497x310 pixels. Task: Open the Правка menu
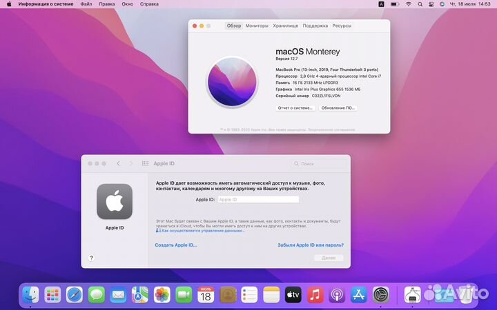point(107,4)
